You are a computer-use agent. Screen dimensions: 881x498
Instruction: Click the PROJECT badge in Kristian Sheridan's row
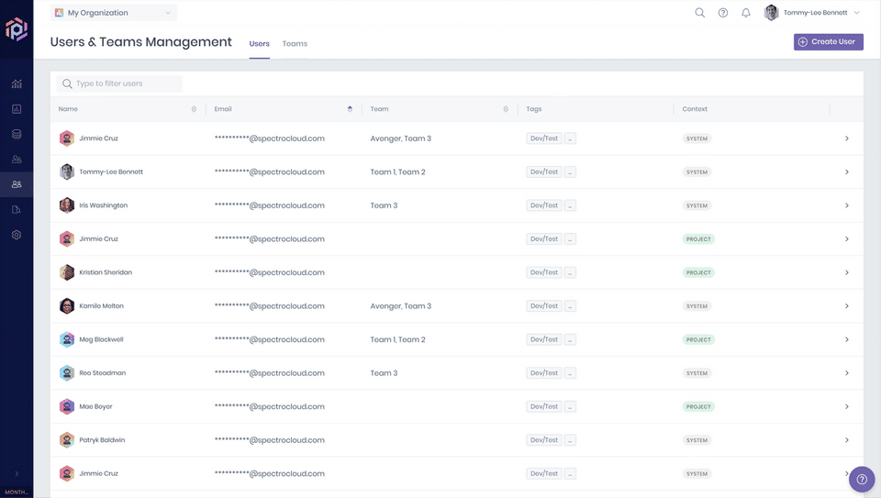698,273
